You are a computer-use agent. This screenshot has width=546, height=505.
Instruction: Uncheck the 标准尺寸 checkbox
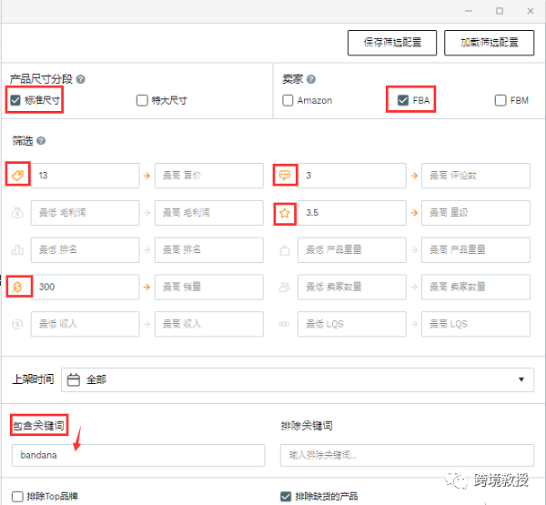click(15, 100)
